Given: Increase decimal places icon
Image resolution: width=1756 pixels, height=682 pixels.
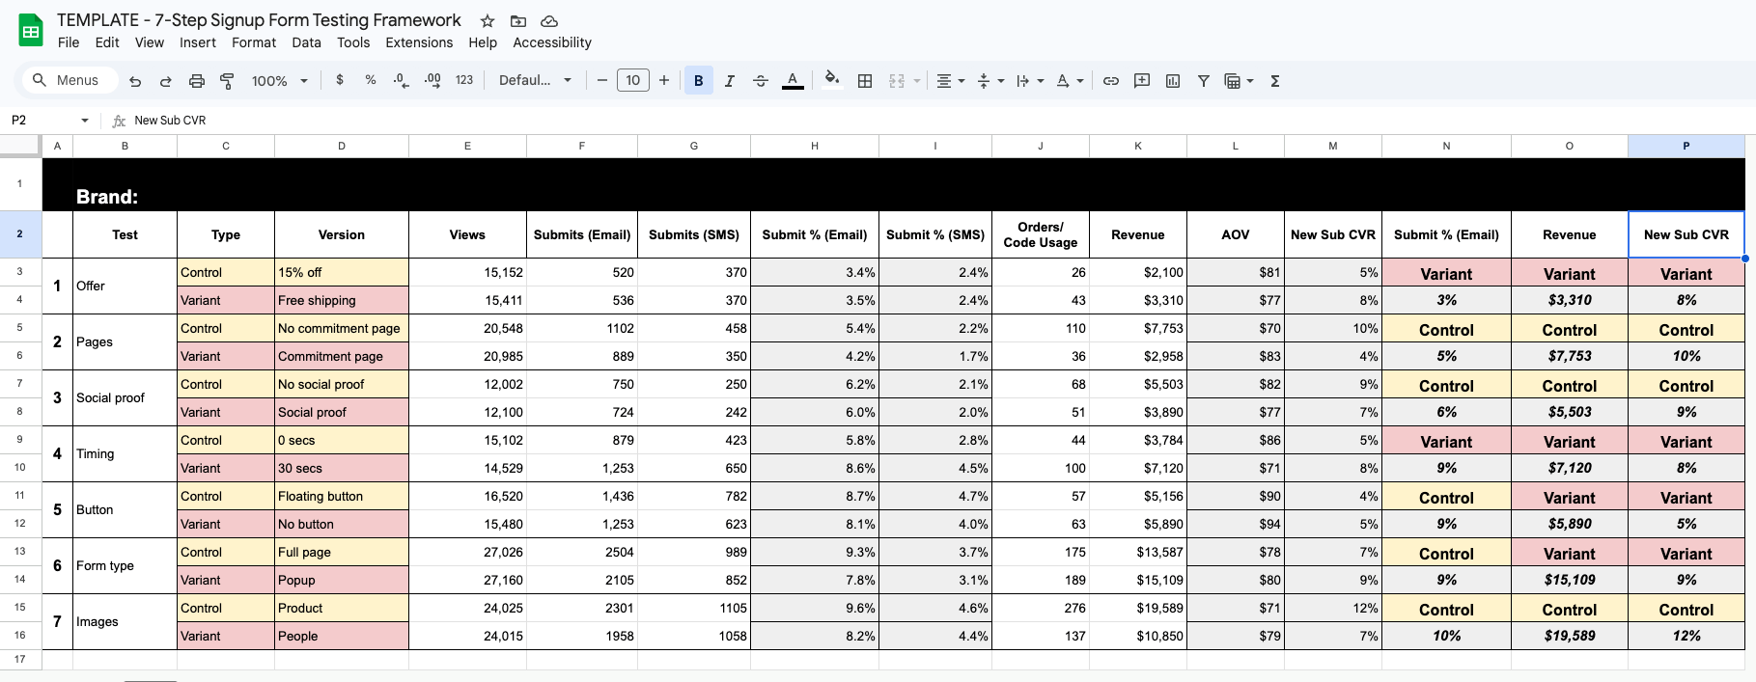Looking at the screenshot, I should [x=432, y=80].
